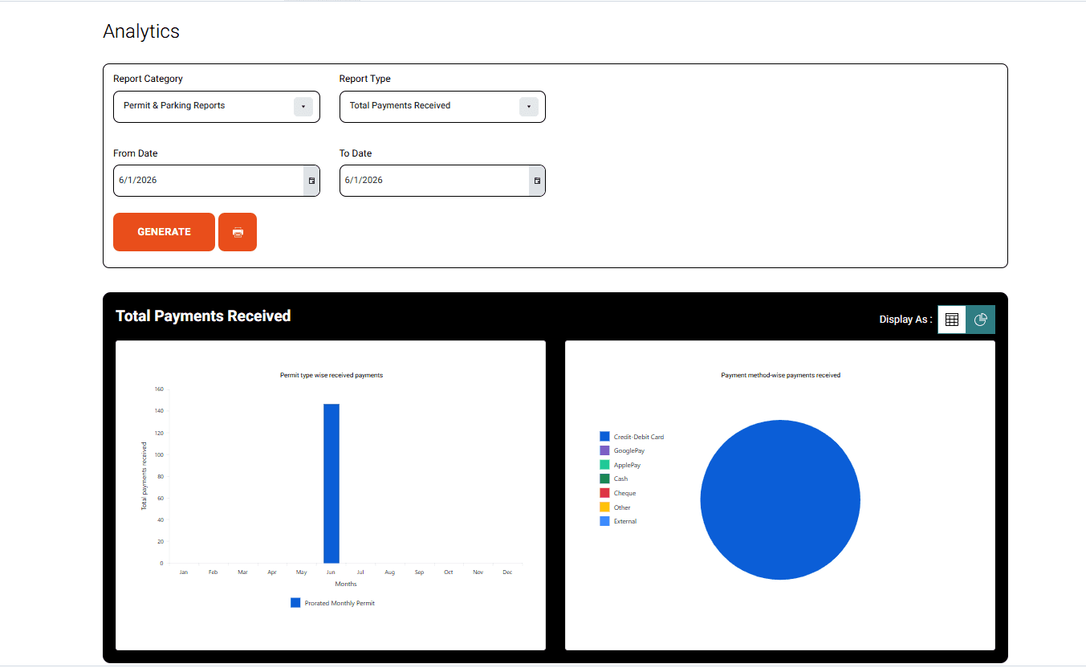The image size is (1086, 668).
Task: Toggle Other legend color swatch
Action: (x=604, y=507)
